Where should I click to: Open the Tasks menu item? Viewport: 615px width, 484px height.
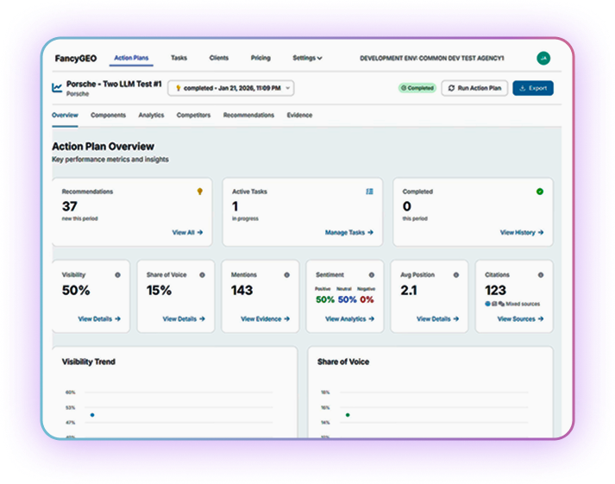179,59
